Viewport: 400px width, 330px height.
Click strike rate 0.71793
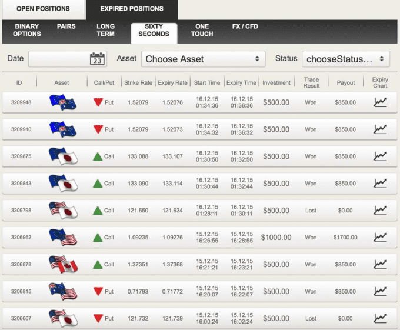pyautogui.click(x=138, y=292)
